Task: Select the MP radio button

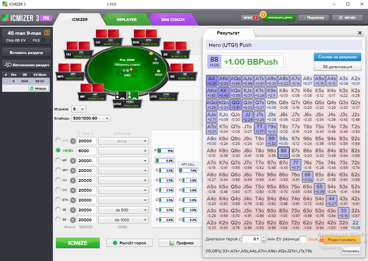Action: click(58, 160)
